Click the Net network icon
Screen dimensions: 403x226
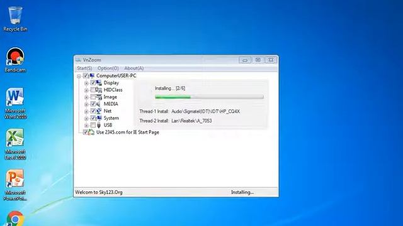pos(99,111)
